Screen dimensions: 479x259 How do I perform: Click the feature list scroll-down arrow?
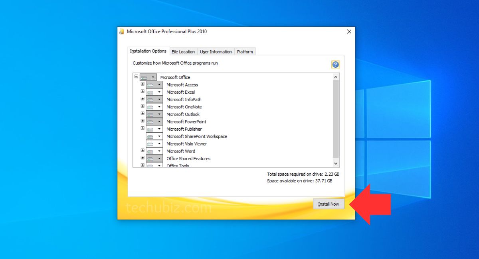tap(336, 163)
